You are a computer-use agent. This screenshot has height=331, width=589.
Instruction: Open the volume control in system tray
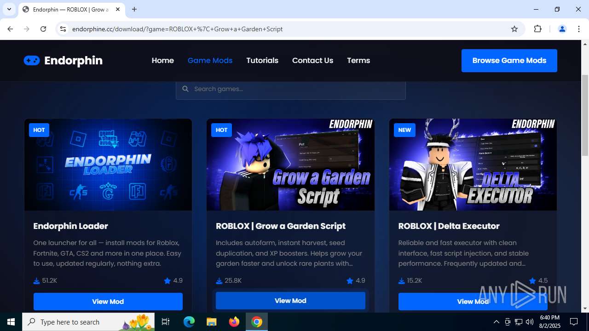click(530, 322)
